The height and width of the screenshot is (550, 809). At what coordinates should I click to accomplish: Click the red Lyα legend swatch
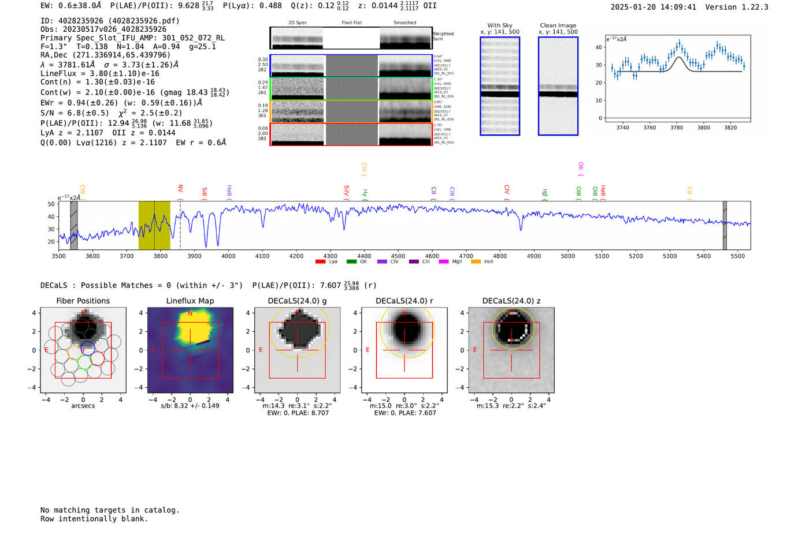click(320, 262)
